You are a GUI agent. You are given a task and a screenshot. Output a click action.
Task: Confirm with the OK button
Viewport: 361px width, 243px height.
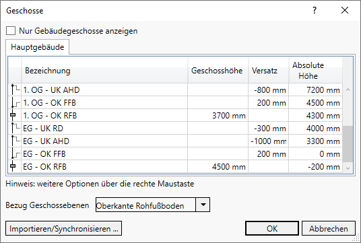coord(272,228)
